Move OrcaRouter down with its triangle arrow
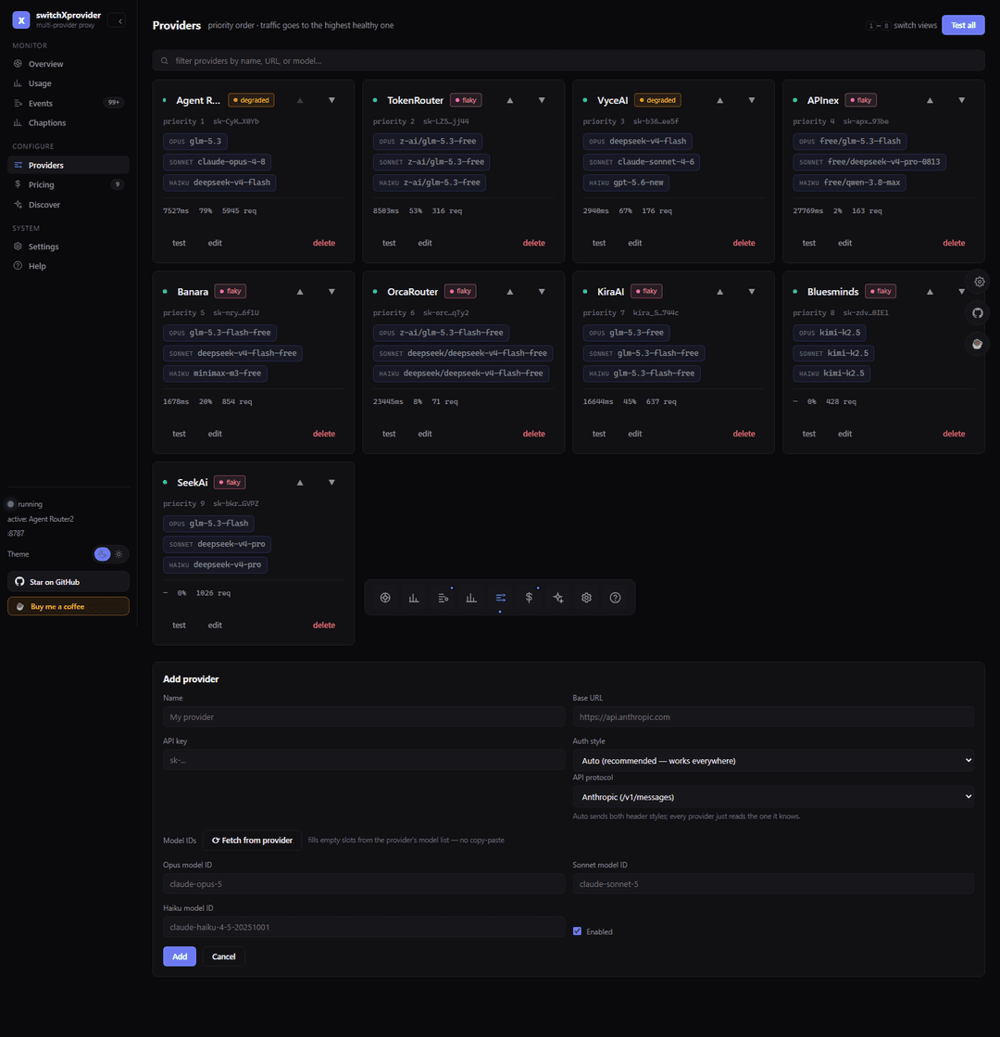Screen dimensions: 1000x1037 tap(542, 292)
